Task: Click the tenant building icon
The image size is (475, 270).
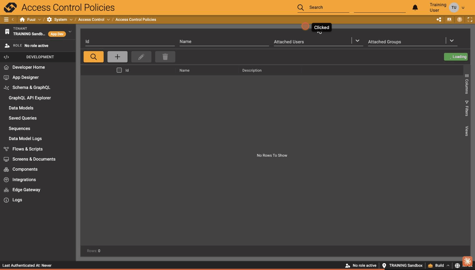Action: [x=7, y=32]
